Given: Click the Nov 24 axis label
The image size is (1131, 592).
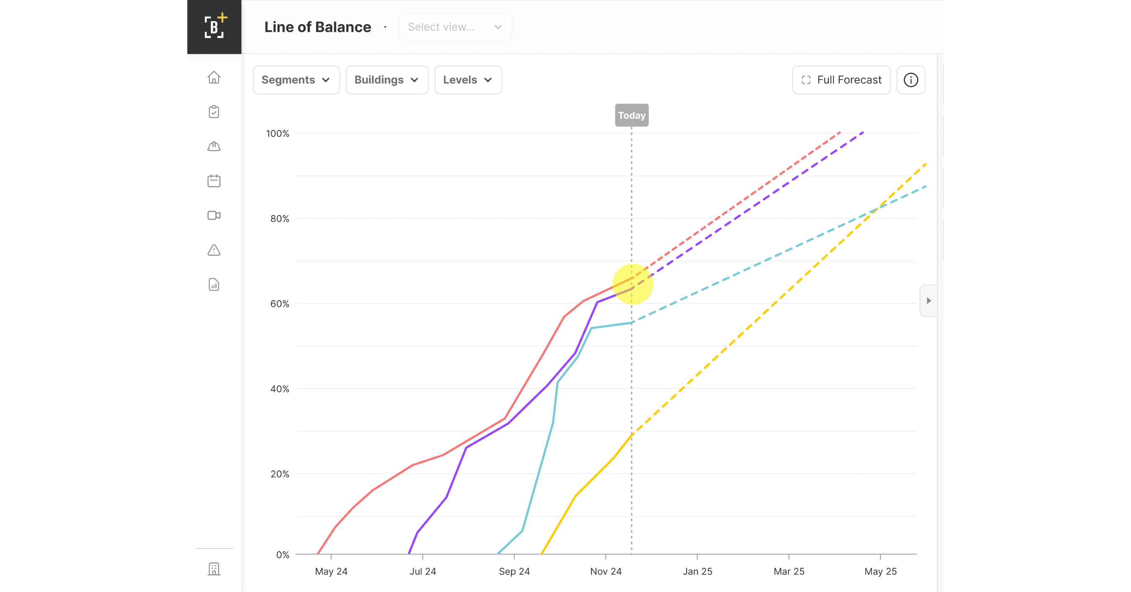Looking at the screenshot, I should coord(606,571).
